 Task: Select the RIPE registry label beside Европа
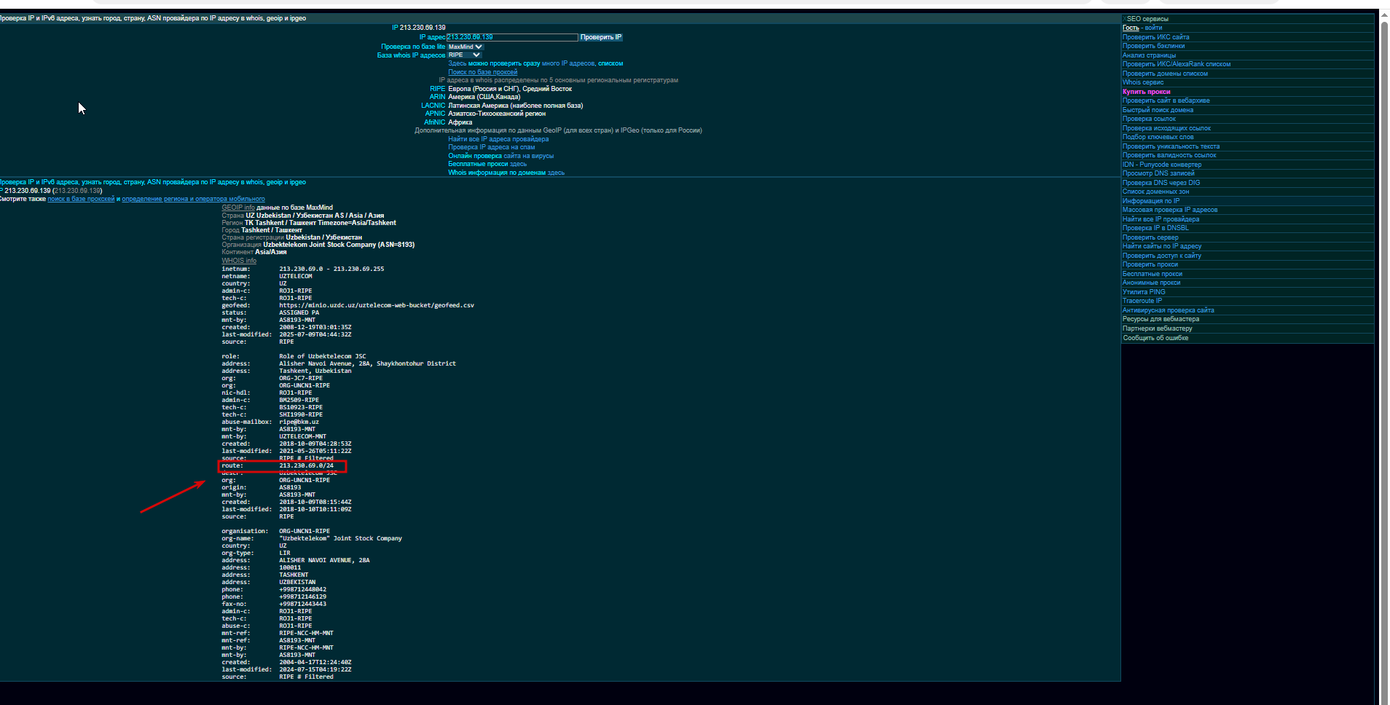(x=437, y=89)
